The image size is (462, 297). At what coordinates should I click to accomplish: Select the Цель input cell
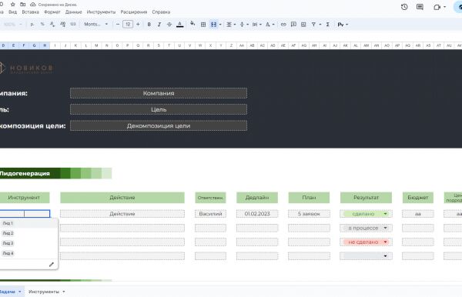[x=159, y=109]
